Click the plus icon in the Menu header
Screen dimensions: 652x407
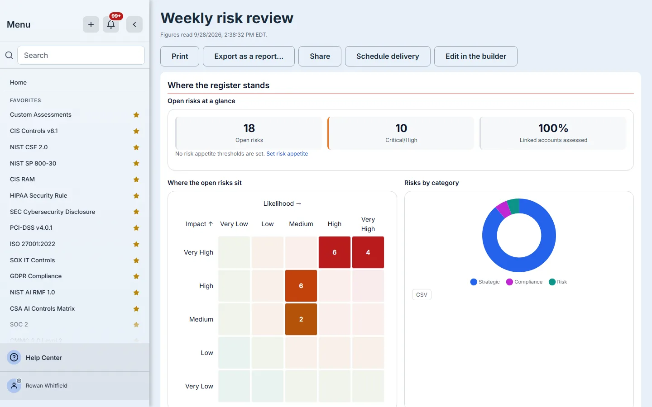[x=91, y=24]
